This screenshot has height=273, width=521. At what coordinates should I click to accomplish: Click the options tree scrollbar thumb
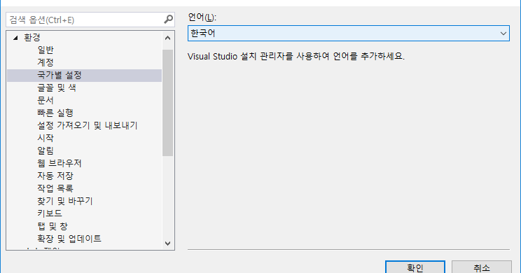point(168,103)
